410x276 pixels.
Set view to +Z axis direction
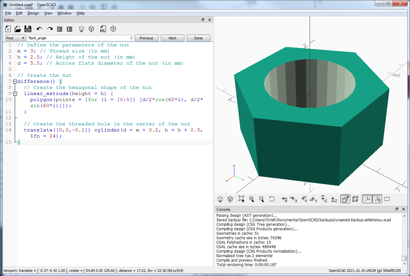(324, 199)
